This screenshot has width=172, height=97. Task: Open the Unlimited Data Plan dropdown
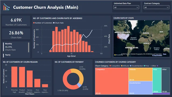point(126,7)
